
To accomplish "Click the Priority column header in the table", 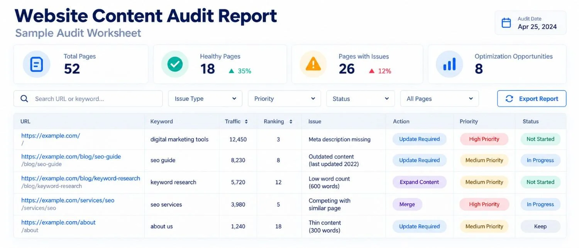I will [469, 121].
